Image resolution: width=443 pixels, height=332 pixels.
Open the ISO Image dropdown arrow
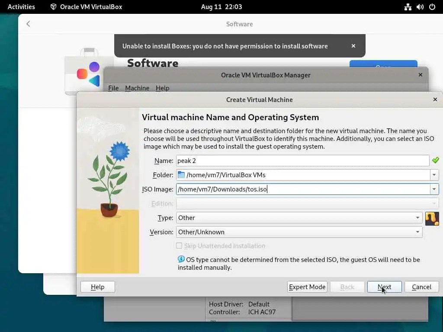point(434,189)
